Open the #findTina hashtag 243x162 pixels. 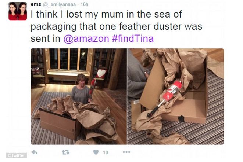(x=133, y=38)
